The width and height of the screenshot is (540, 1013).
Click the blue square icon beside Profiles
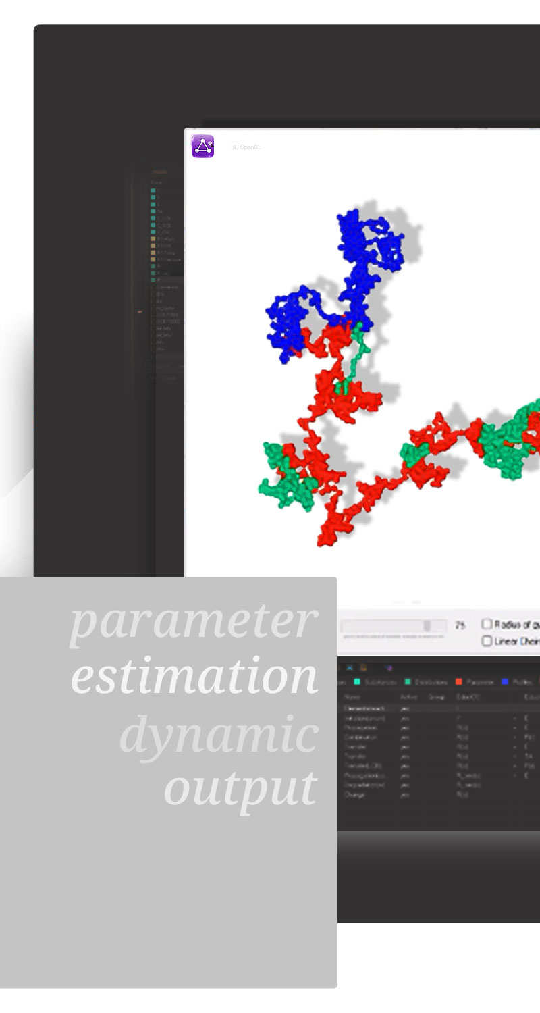[x=504, y=682]
